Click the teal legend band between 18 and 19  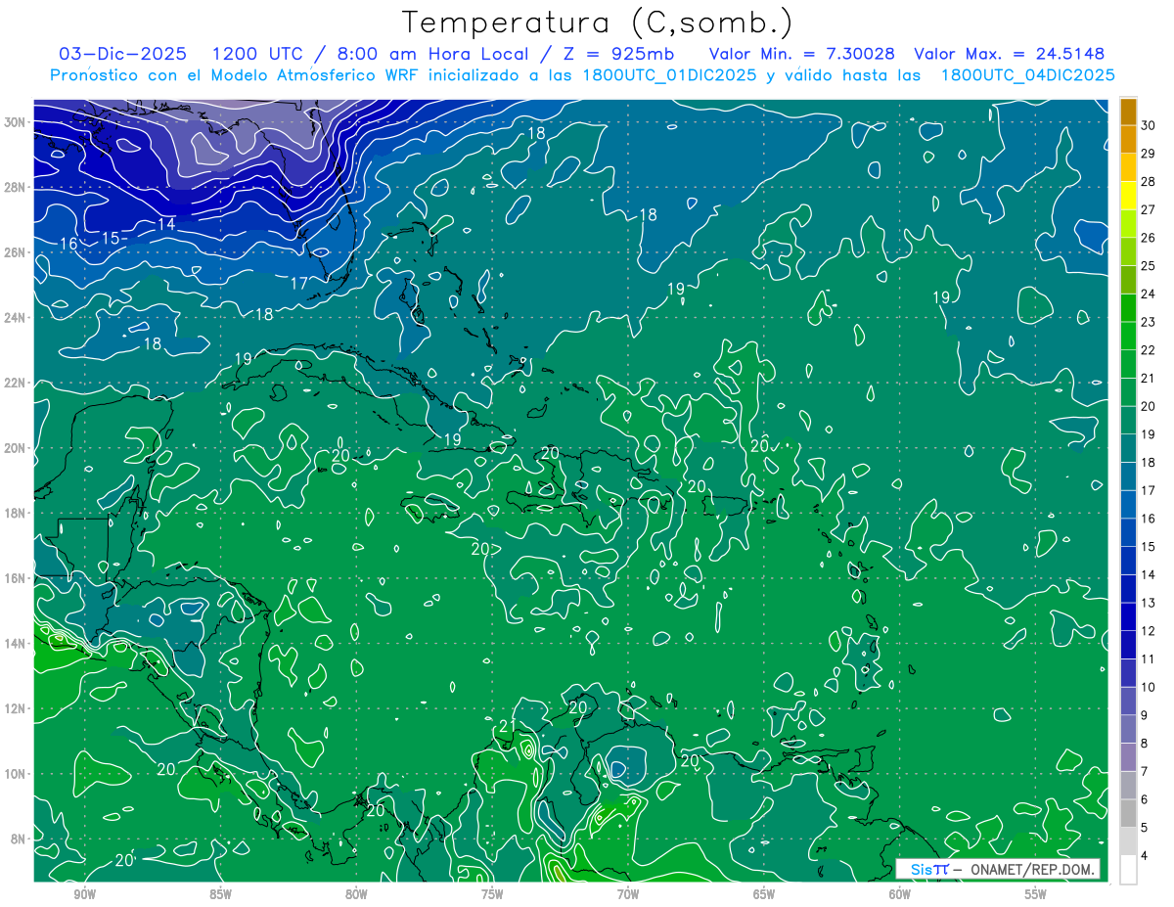tap(1128, 448)
